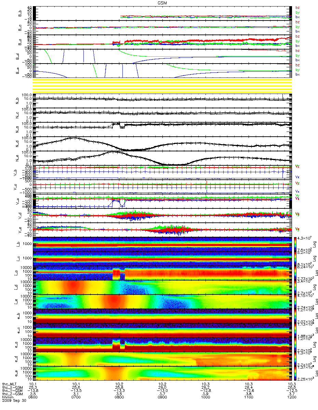Click the blue Vx legend of V_b panel
The height and width of the screenshot is (410, 318).
tap(297, 177)
